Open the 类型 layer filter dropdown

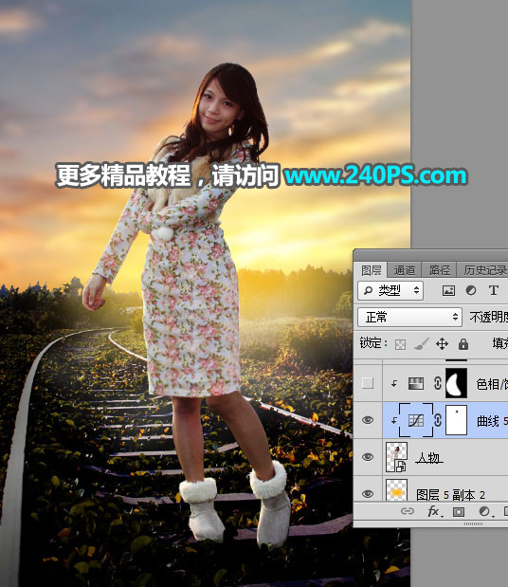coord(390,290)
